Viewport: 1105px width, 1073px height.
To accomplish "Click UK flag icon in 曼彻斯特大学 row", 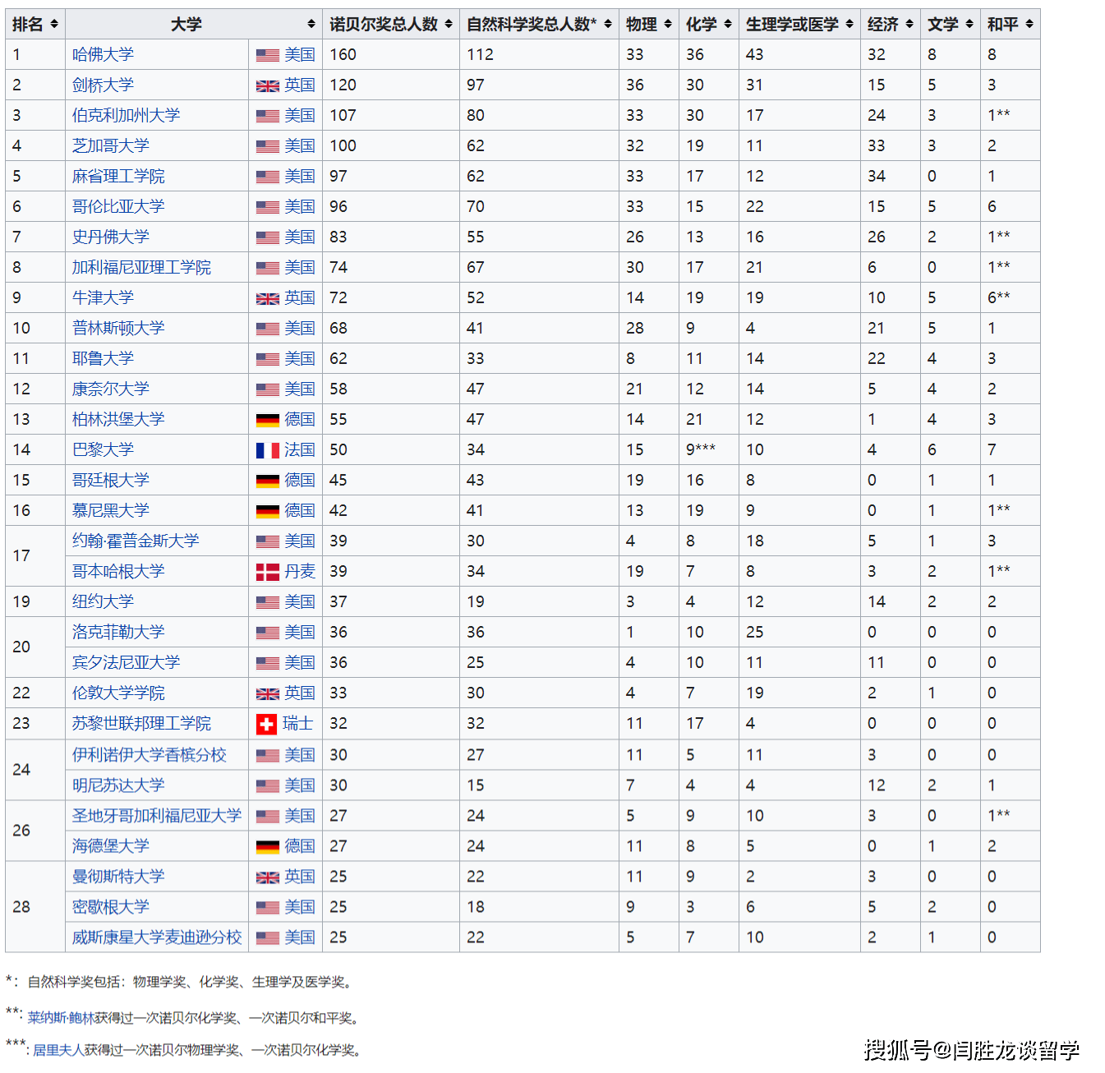I will point(267,877).
